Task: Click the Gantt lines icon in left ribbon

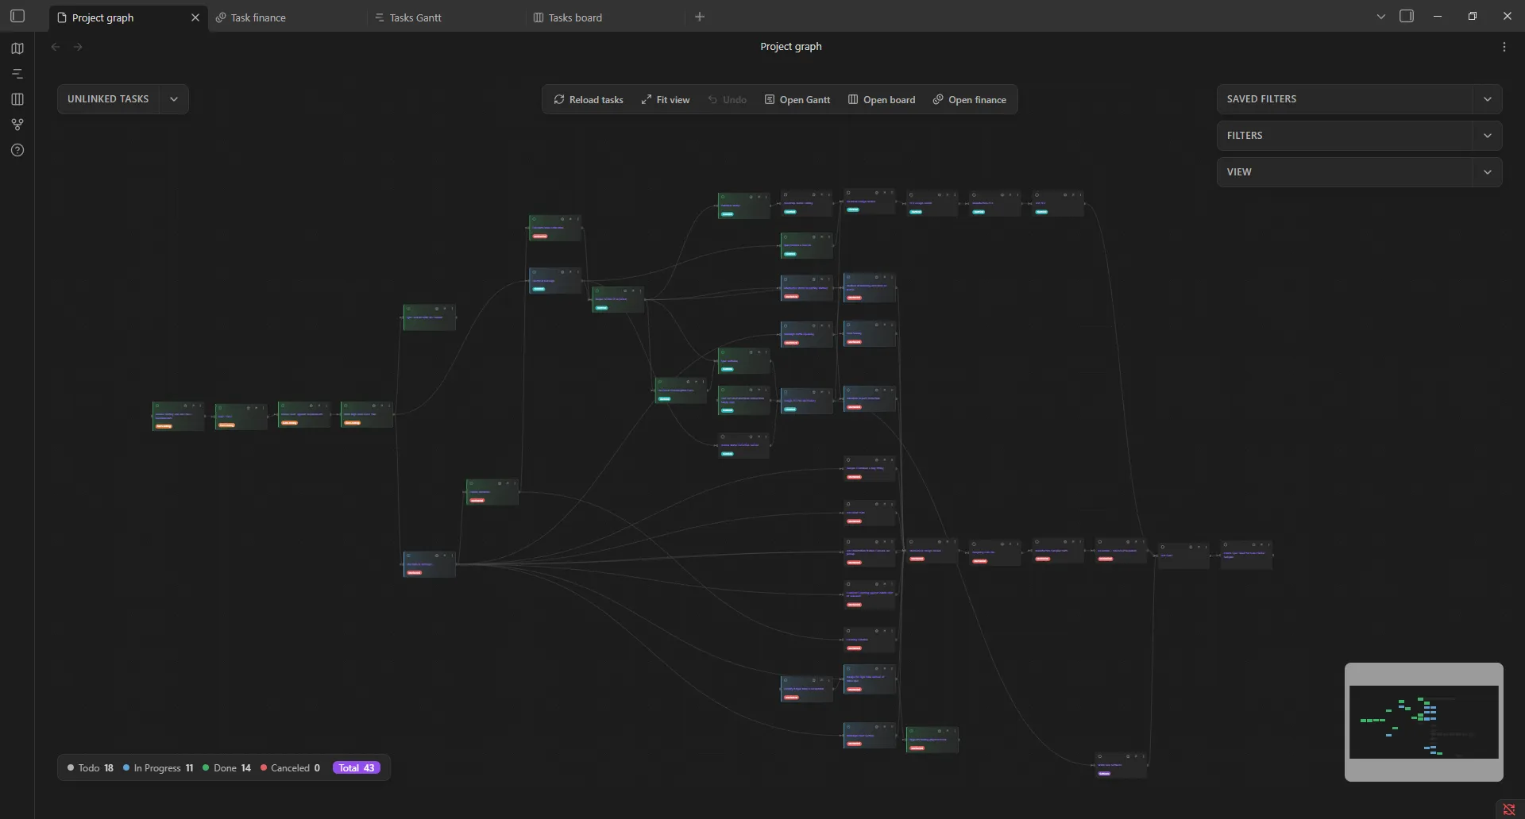Action: click(x=17, y=74)
